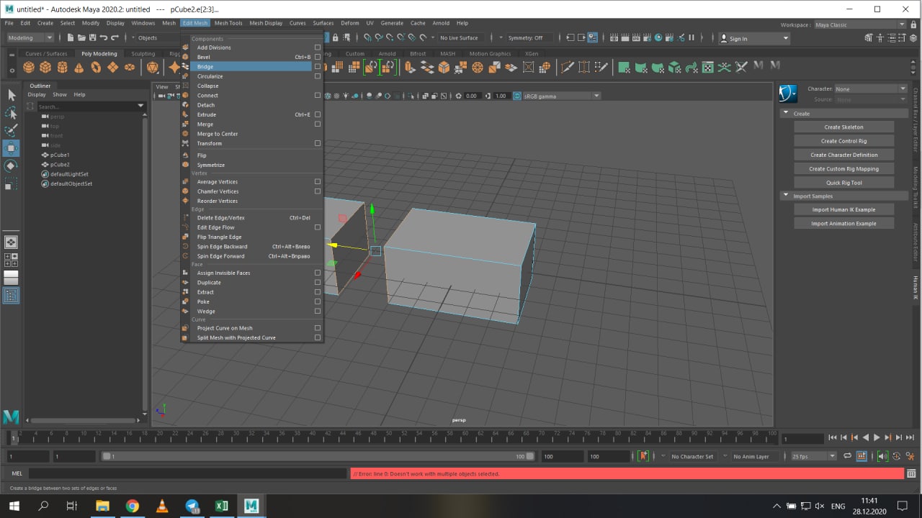922x518 pixels.
Task: Click the poly cone shelf icon
Action: point(79,67)
